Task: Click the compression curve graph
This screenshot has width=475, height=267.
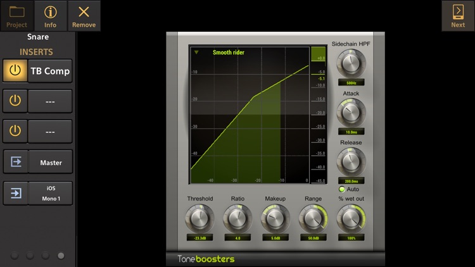Action: point(250,115)
